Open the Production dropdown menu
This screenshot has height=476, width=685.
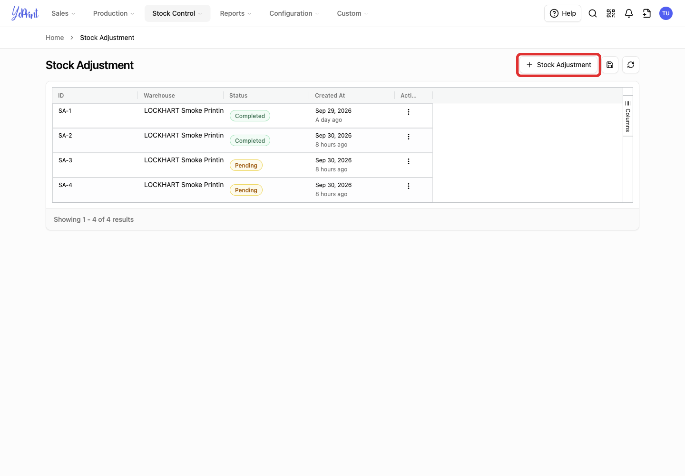pos(114,13)
